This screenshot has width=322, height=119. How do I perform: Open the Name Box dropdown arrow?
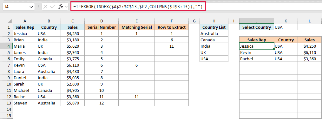coord(31,7)
